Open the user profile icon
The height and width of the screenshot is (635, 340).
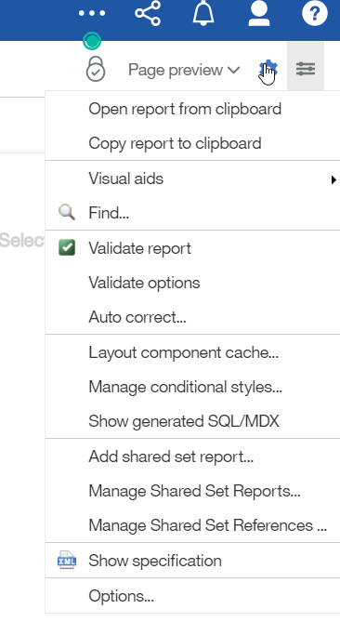[x=259, y=13]
